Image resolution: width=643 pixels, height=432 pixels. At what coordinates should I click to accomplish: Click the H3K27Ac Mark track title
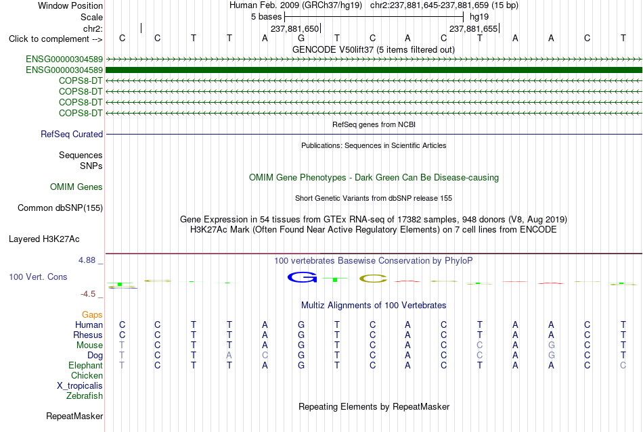coord(374,229)
